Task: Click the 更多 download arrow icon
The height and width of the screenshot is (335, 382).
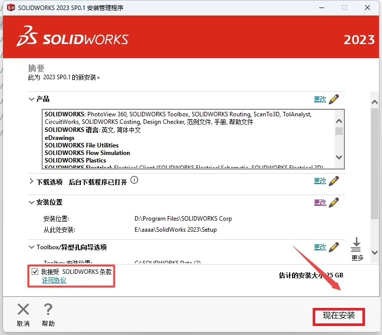Action: click(356, 244)
